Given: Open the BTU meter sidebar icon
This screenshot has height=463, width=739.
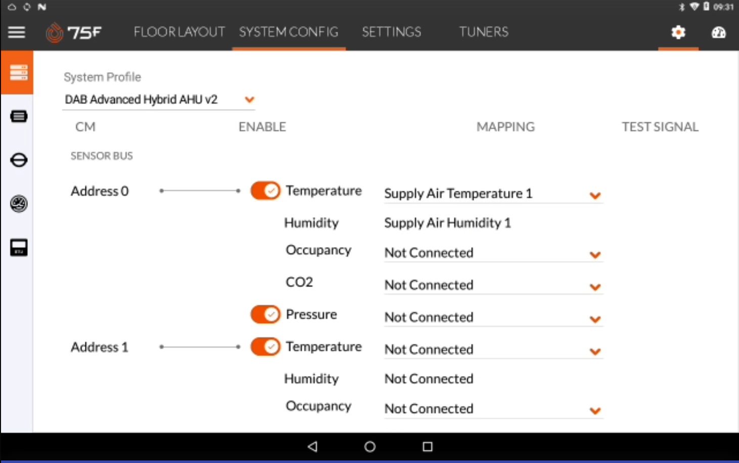Looking at the screenshot, I should click(x=19, y=247).
